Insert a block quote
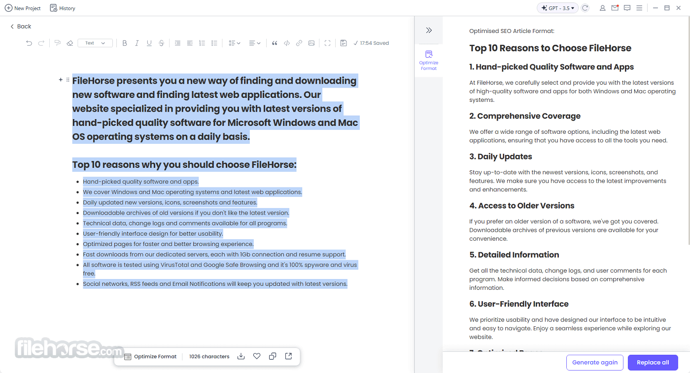Screen dimensions: 690x373 [275, 43]
